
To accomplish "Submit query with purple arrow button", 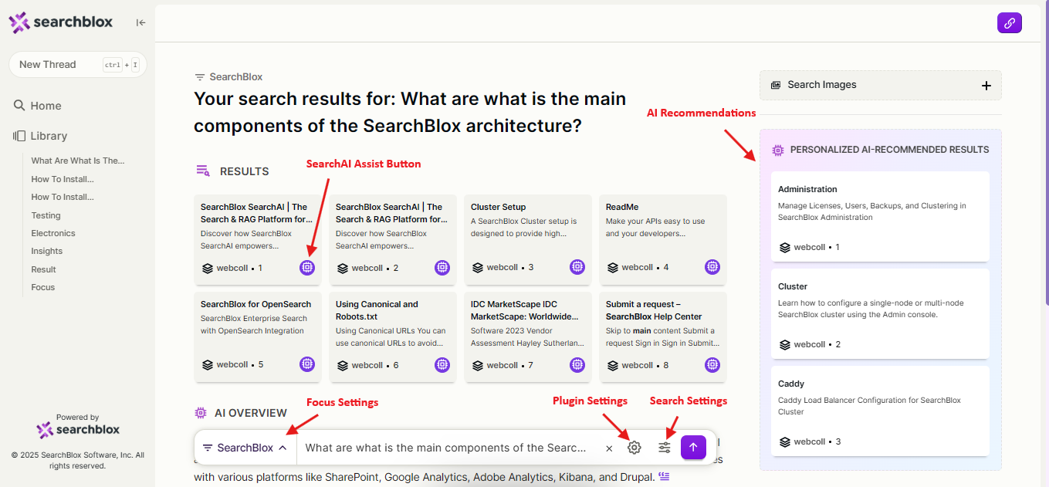I will (693, 447).
